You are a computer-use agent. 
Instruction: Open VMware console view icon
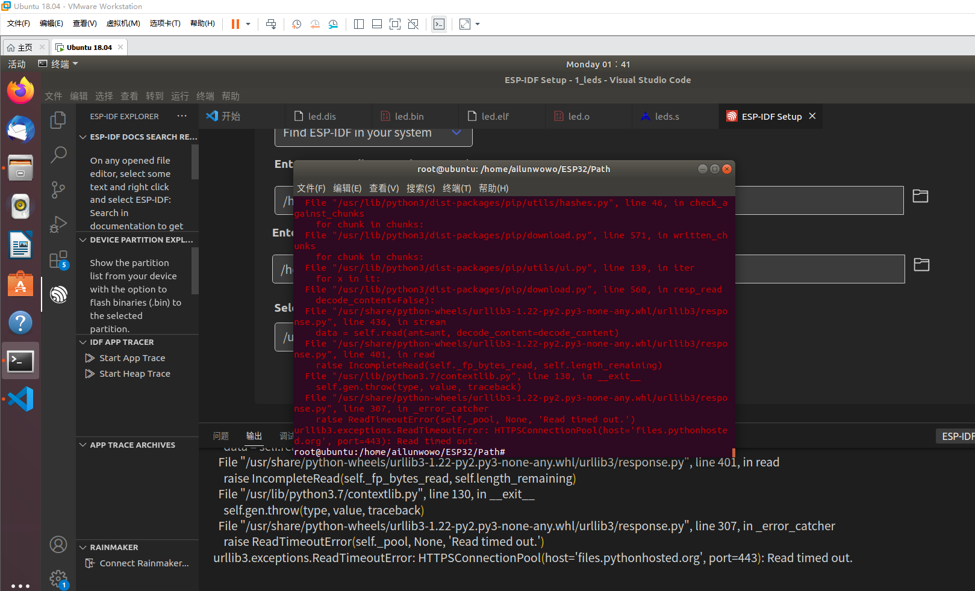(x=439, y=24)
